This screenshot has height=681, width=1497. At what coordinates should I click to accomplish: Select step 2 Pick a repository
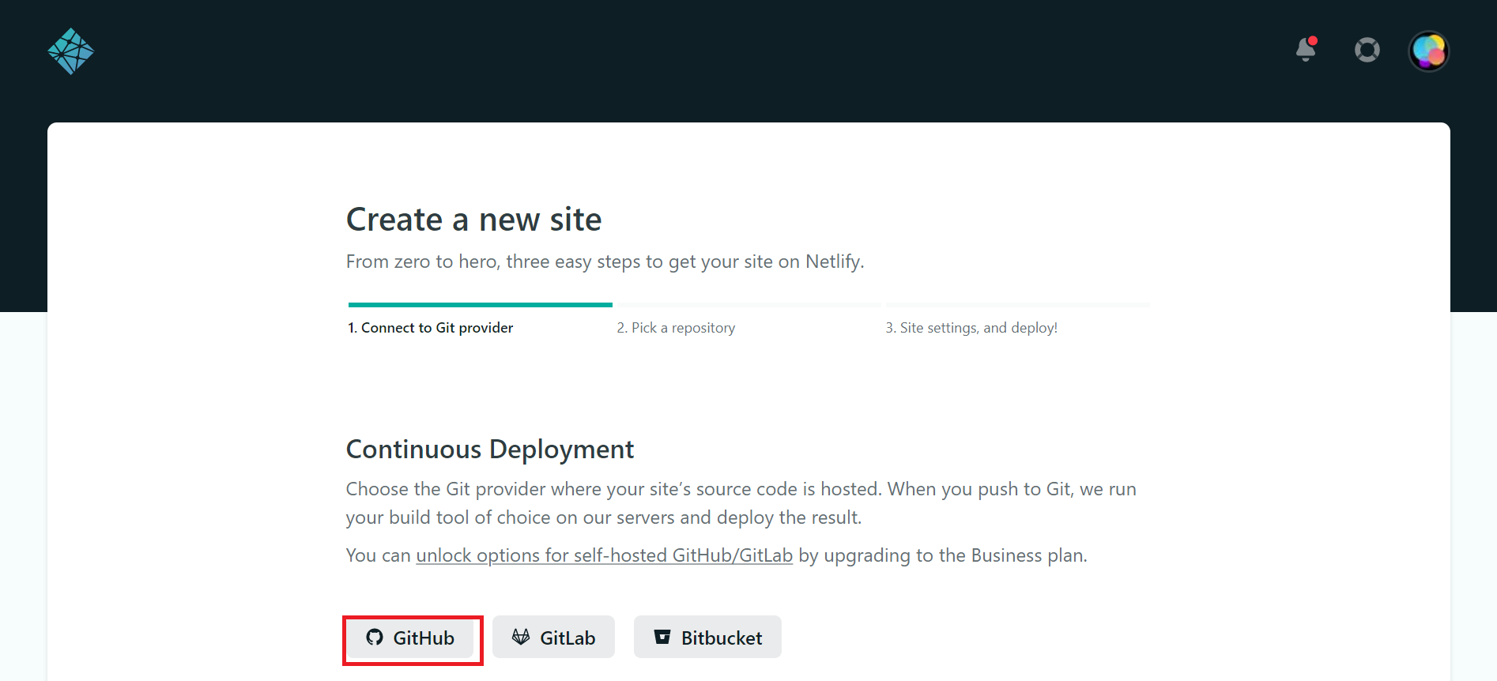(676, 328)
